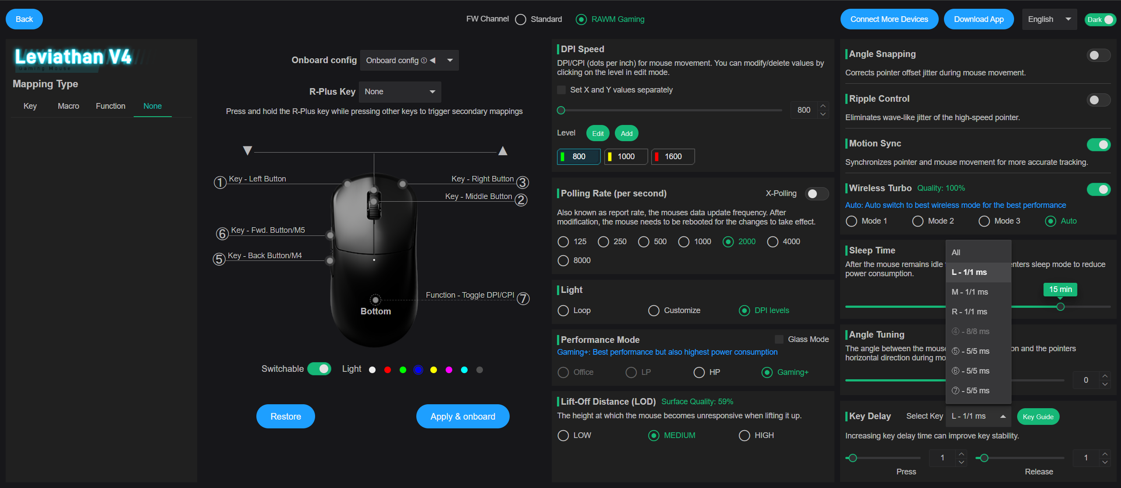Turn off Wireless Turbo toggle
The height and width of the screenshot is (488, 1121).
click(x=1098, y=189)
